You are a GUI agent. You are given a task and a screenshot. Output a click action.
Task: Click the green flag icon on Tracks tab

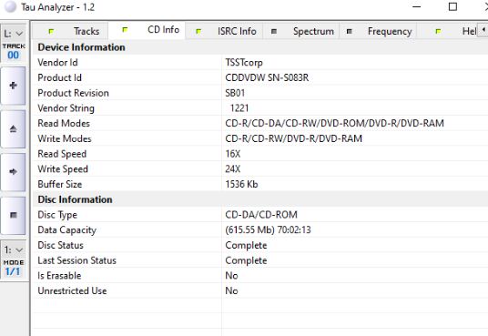[51, 31]
